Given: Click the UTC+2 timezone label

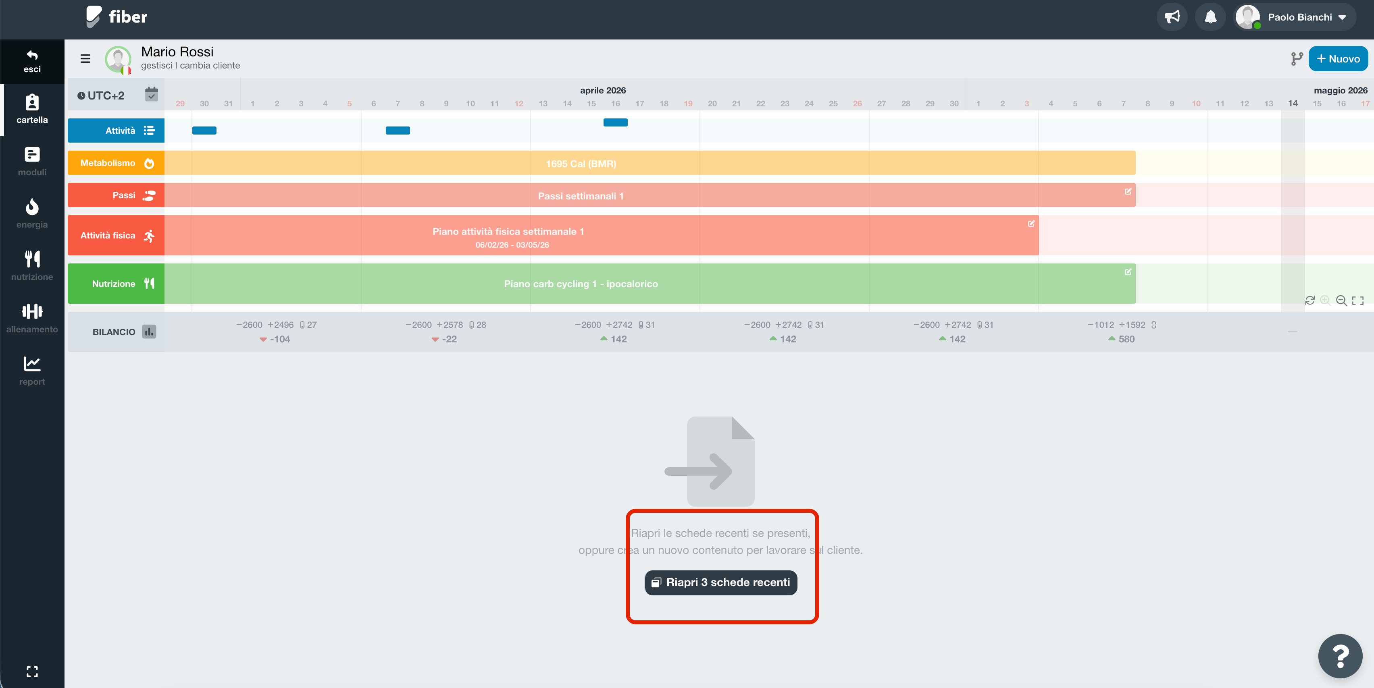Looking at the screenshot, I should click(101, 96).
